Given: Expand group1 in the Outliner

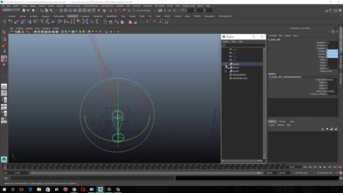Looking at the screenshot, I should point(226,64).
